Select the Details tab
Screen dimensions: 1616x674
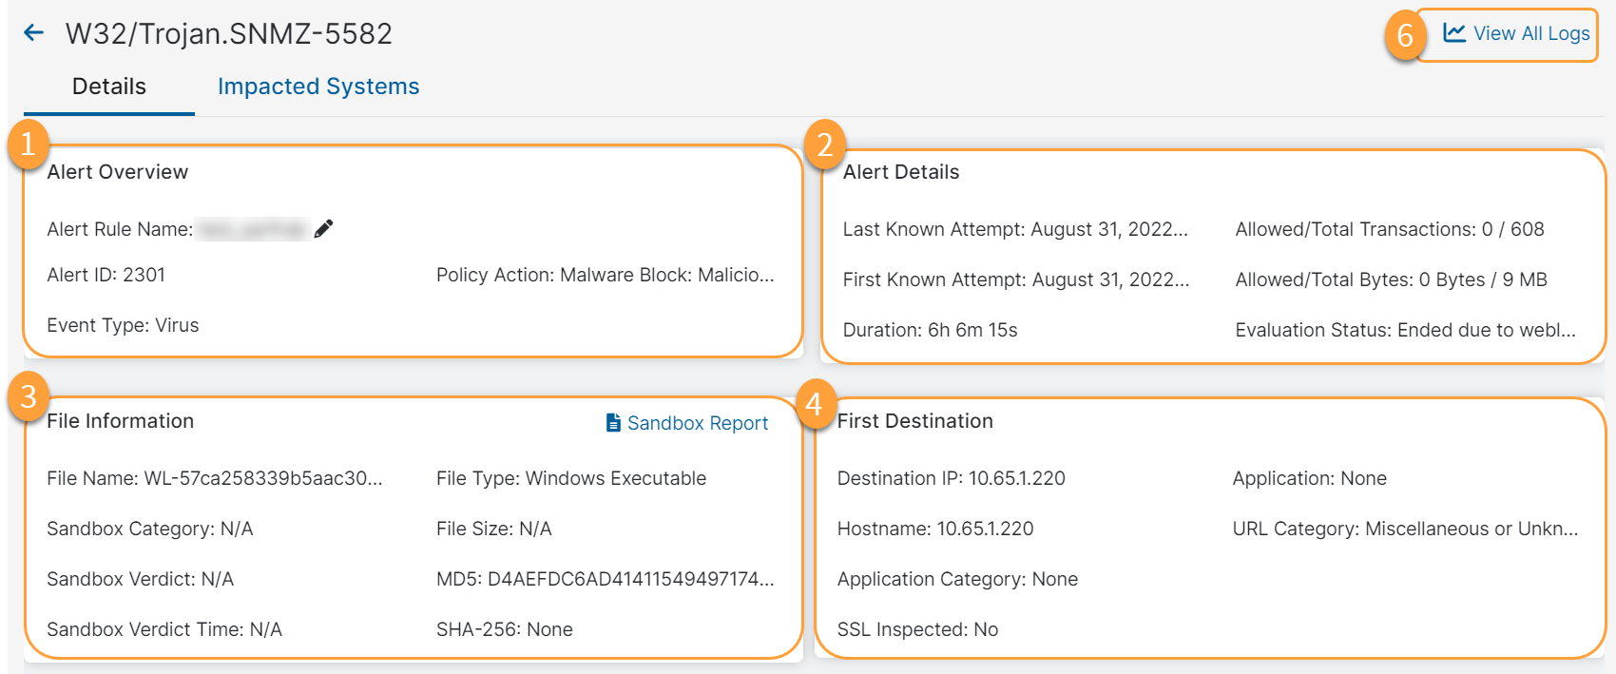[108, 86]
